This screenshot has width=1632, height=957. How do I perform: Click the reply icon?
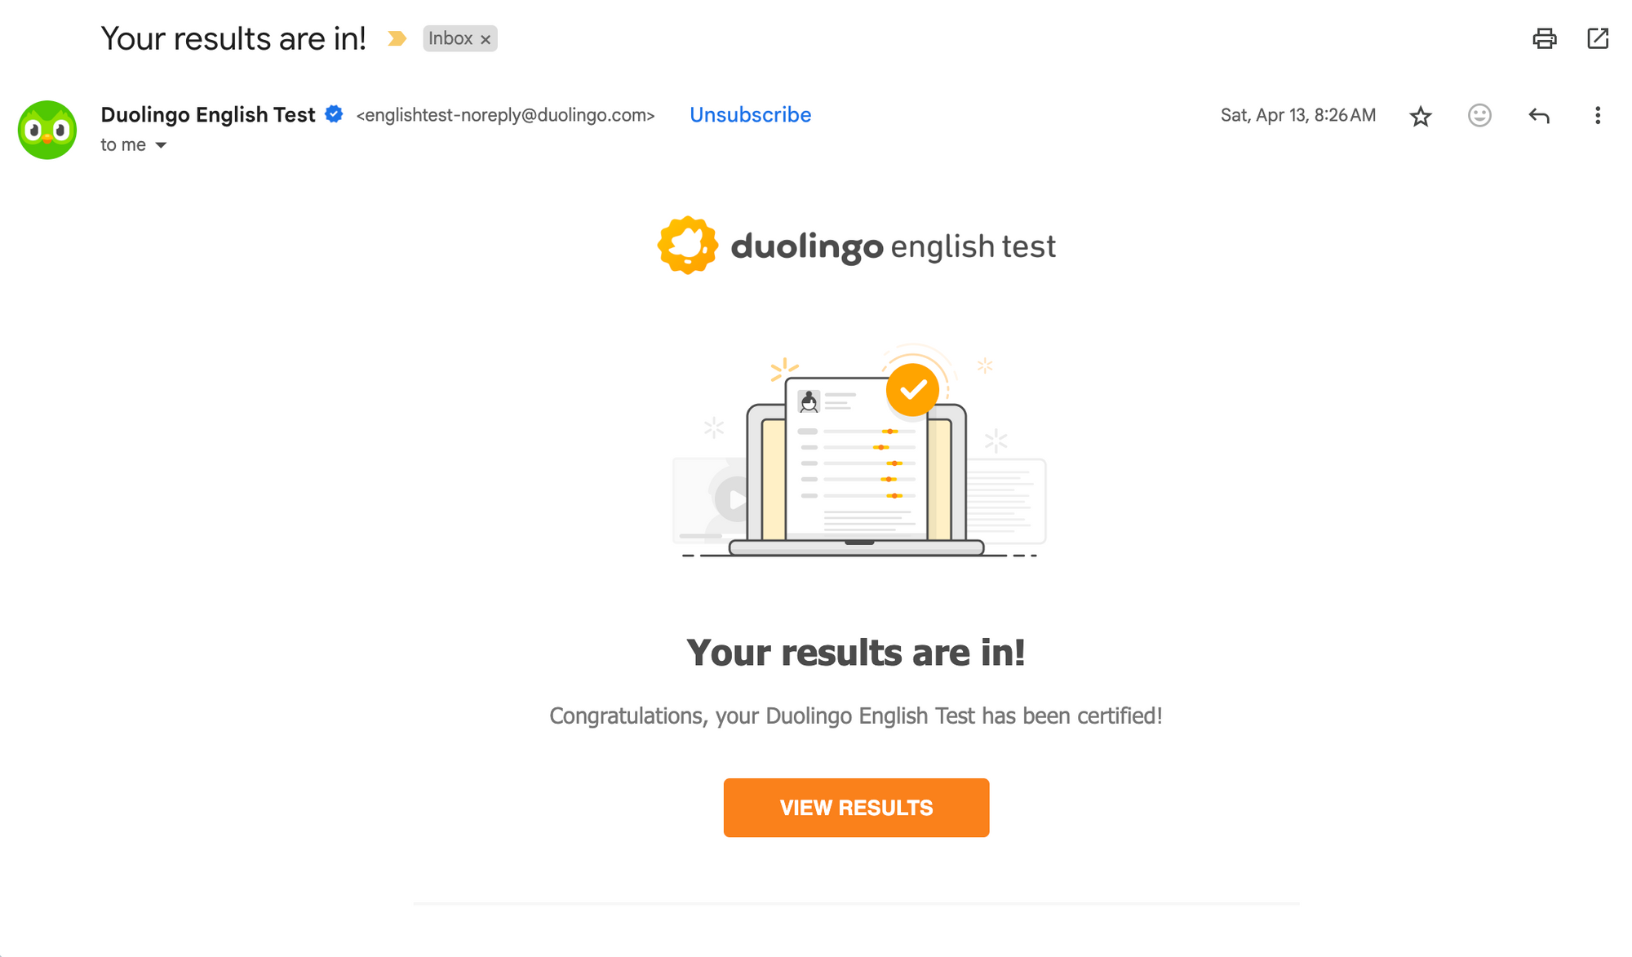coord(1539,116)
